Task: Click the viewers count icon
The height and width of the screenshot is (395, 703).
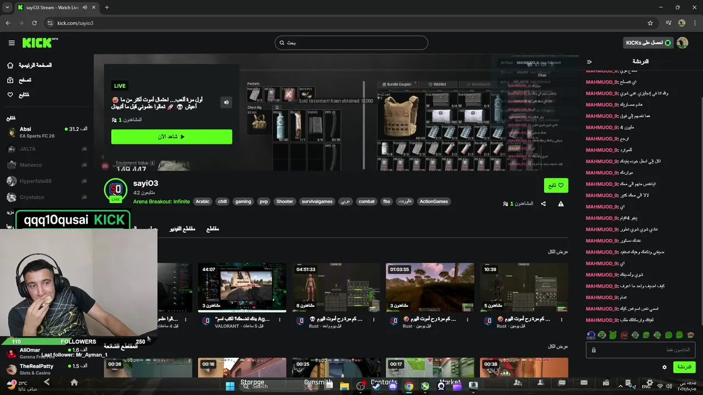Action: pos(505,204)
